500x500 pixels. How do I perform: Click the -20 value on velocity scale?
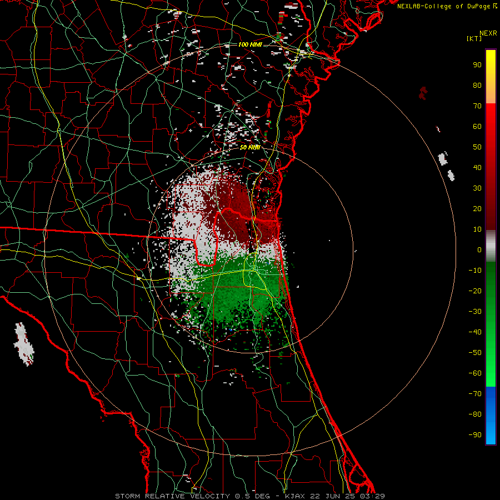tap(475, 291)
